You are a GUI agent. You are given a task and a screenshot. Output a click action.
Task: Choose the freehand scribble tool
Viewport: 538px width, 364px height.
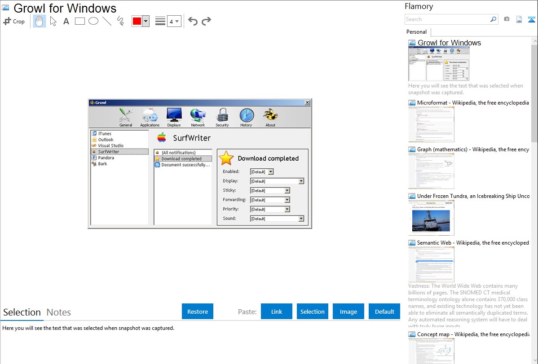pos(120,21)
